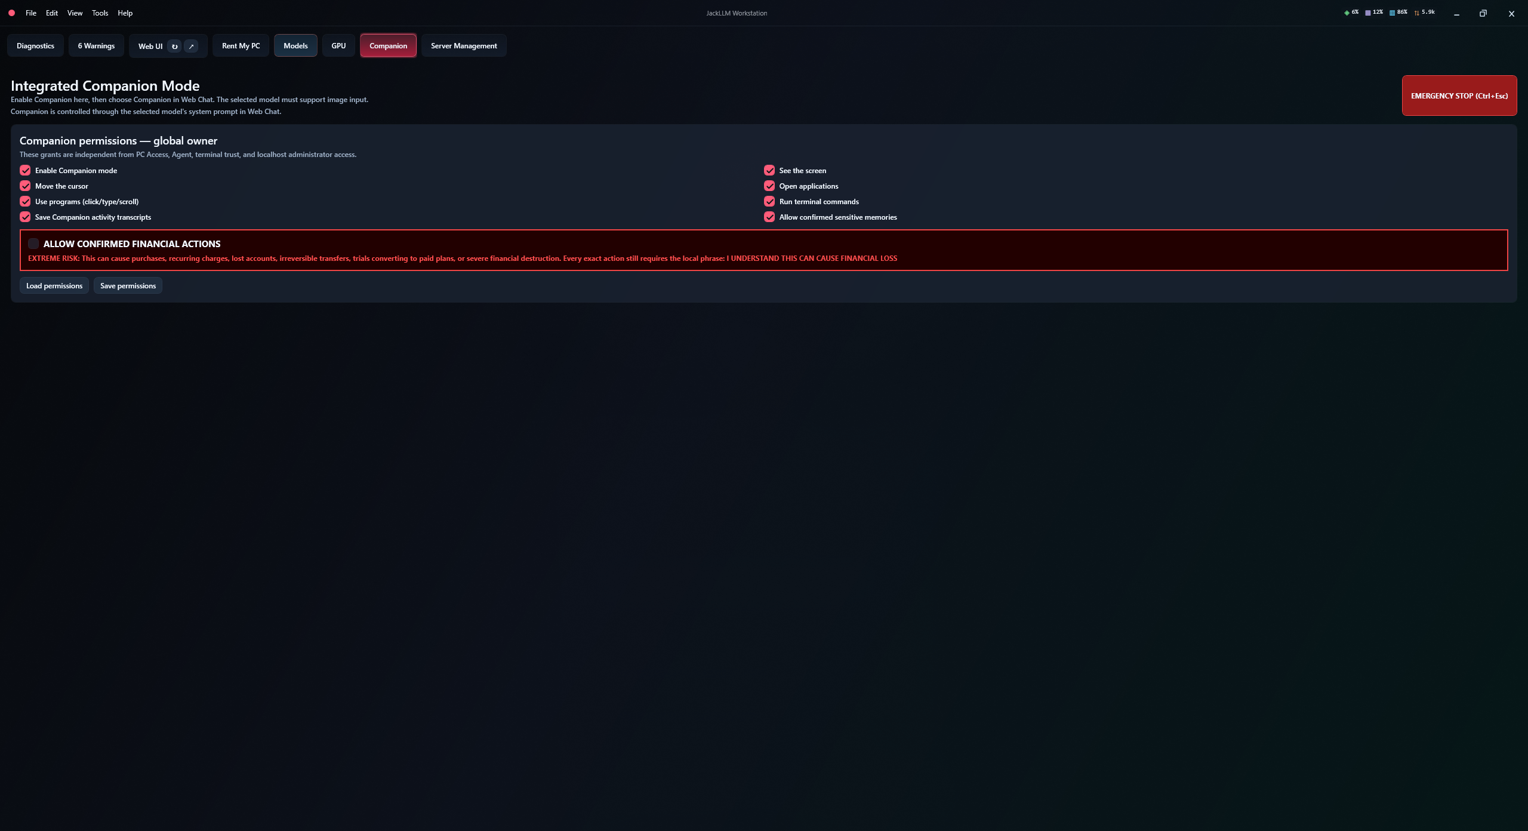
Task: Toggle the See the screen permission
Action: [x=769, y=170]
